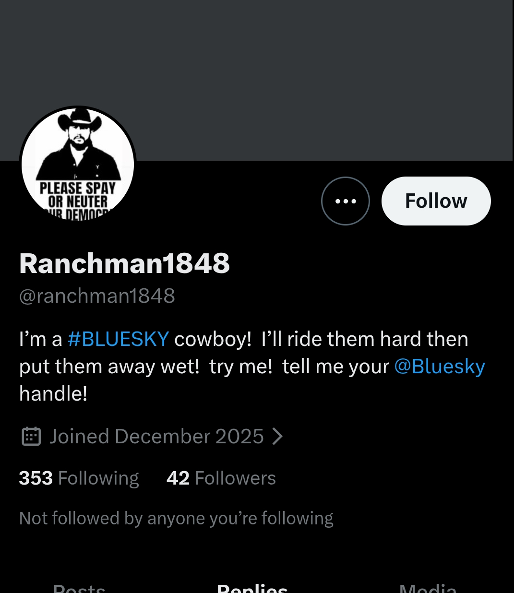
Task: View the 353 Following list
Action: (x=79, y=478)
